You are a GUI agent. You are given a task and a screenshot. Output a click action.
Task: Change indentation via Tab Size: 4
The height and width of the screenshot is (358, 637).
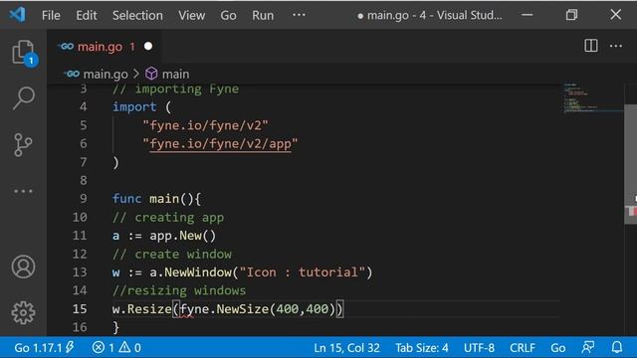(422, 347)
